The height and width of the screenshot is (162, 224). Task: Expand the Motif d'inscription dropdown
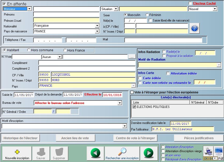[x=125, y=126]
